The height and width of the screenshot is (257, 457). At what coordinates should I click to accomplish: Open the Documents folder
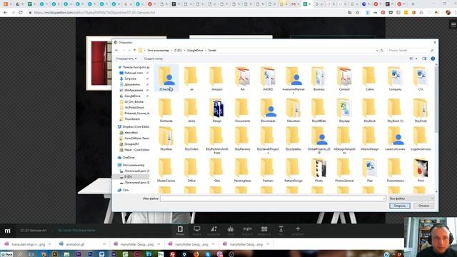[x=242, y=110]
